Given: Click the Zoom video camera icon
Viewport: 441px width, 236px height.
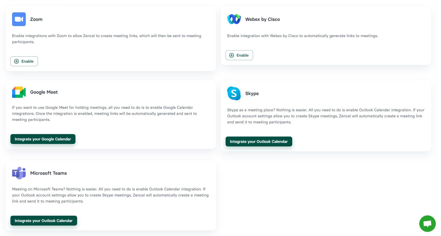Looking at the screenshot, I should [18, 19].
